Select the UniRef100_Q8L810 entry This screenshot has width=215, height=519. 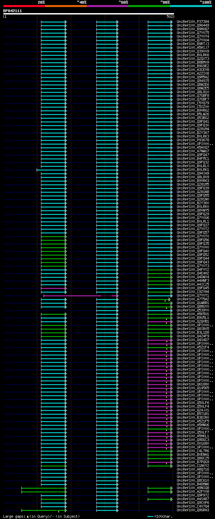pyautogui.click(x=193, y=92)
